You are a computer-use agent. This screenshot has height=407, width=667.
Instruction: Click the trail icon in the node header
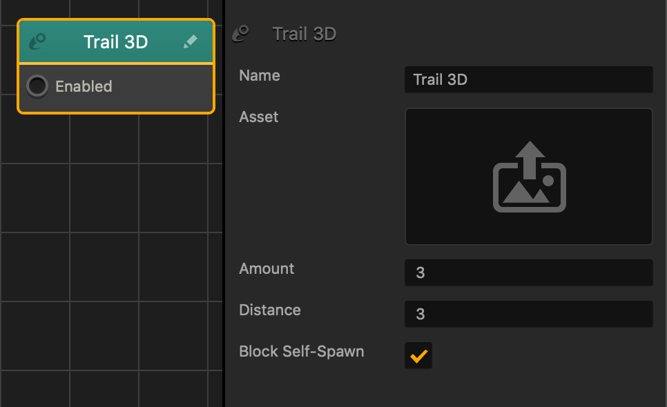coord(37,41)
